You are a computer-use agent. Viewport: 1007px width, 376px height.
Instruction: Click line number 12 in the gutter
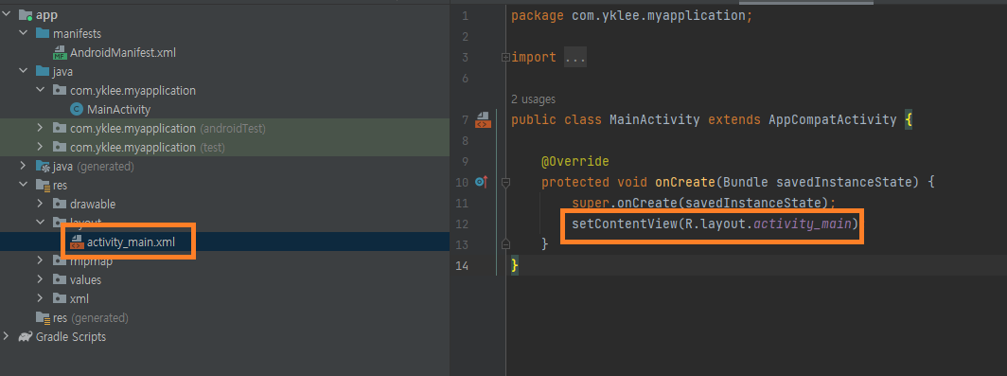click(461, 224)
